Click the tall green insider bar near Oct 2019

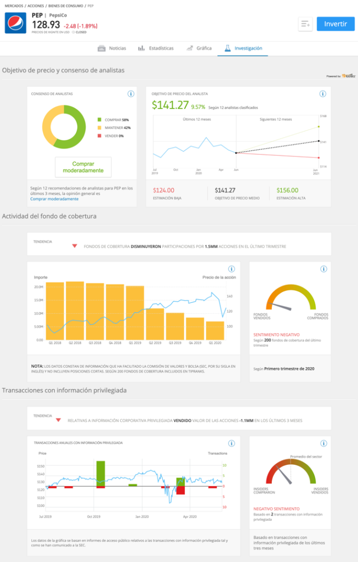click(x=100, y=474)
